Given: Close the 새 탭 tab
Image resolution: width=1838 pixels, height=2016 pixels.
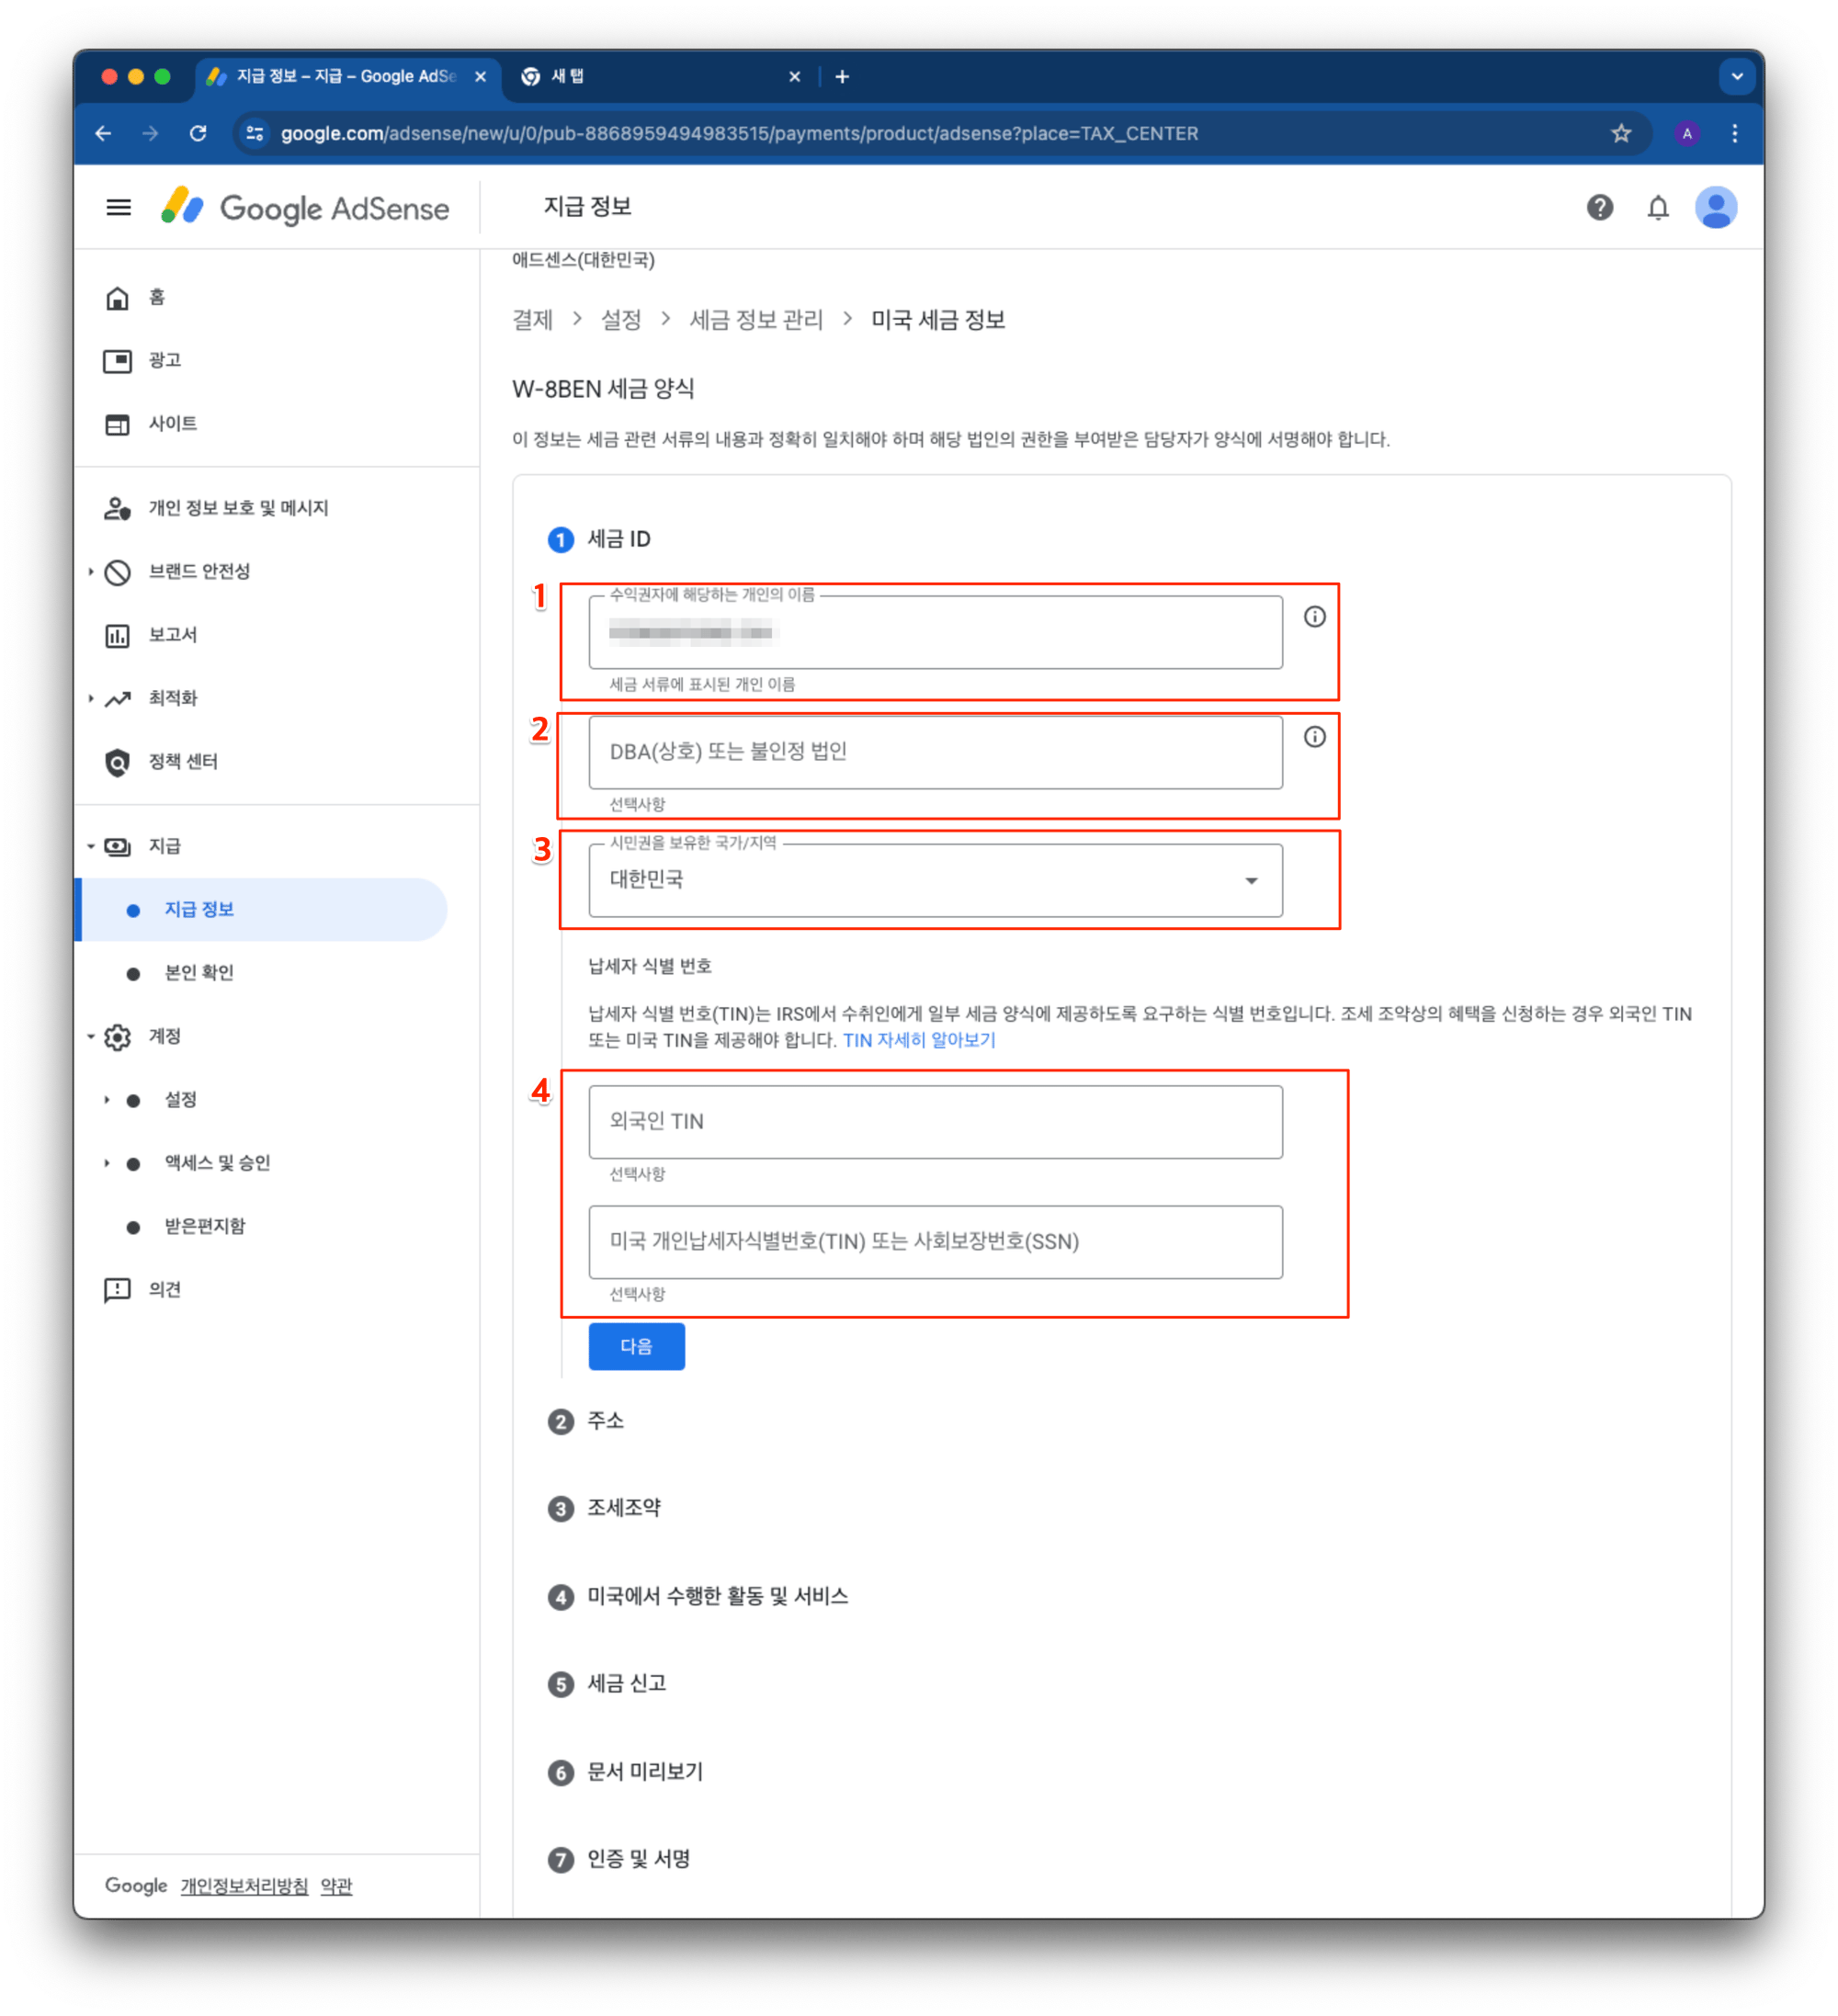Looking at the screenshot, I should coord(794,76).
